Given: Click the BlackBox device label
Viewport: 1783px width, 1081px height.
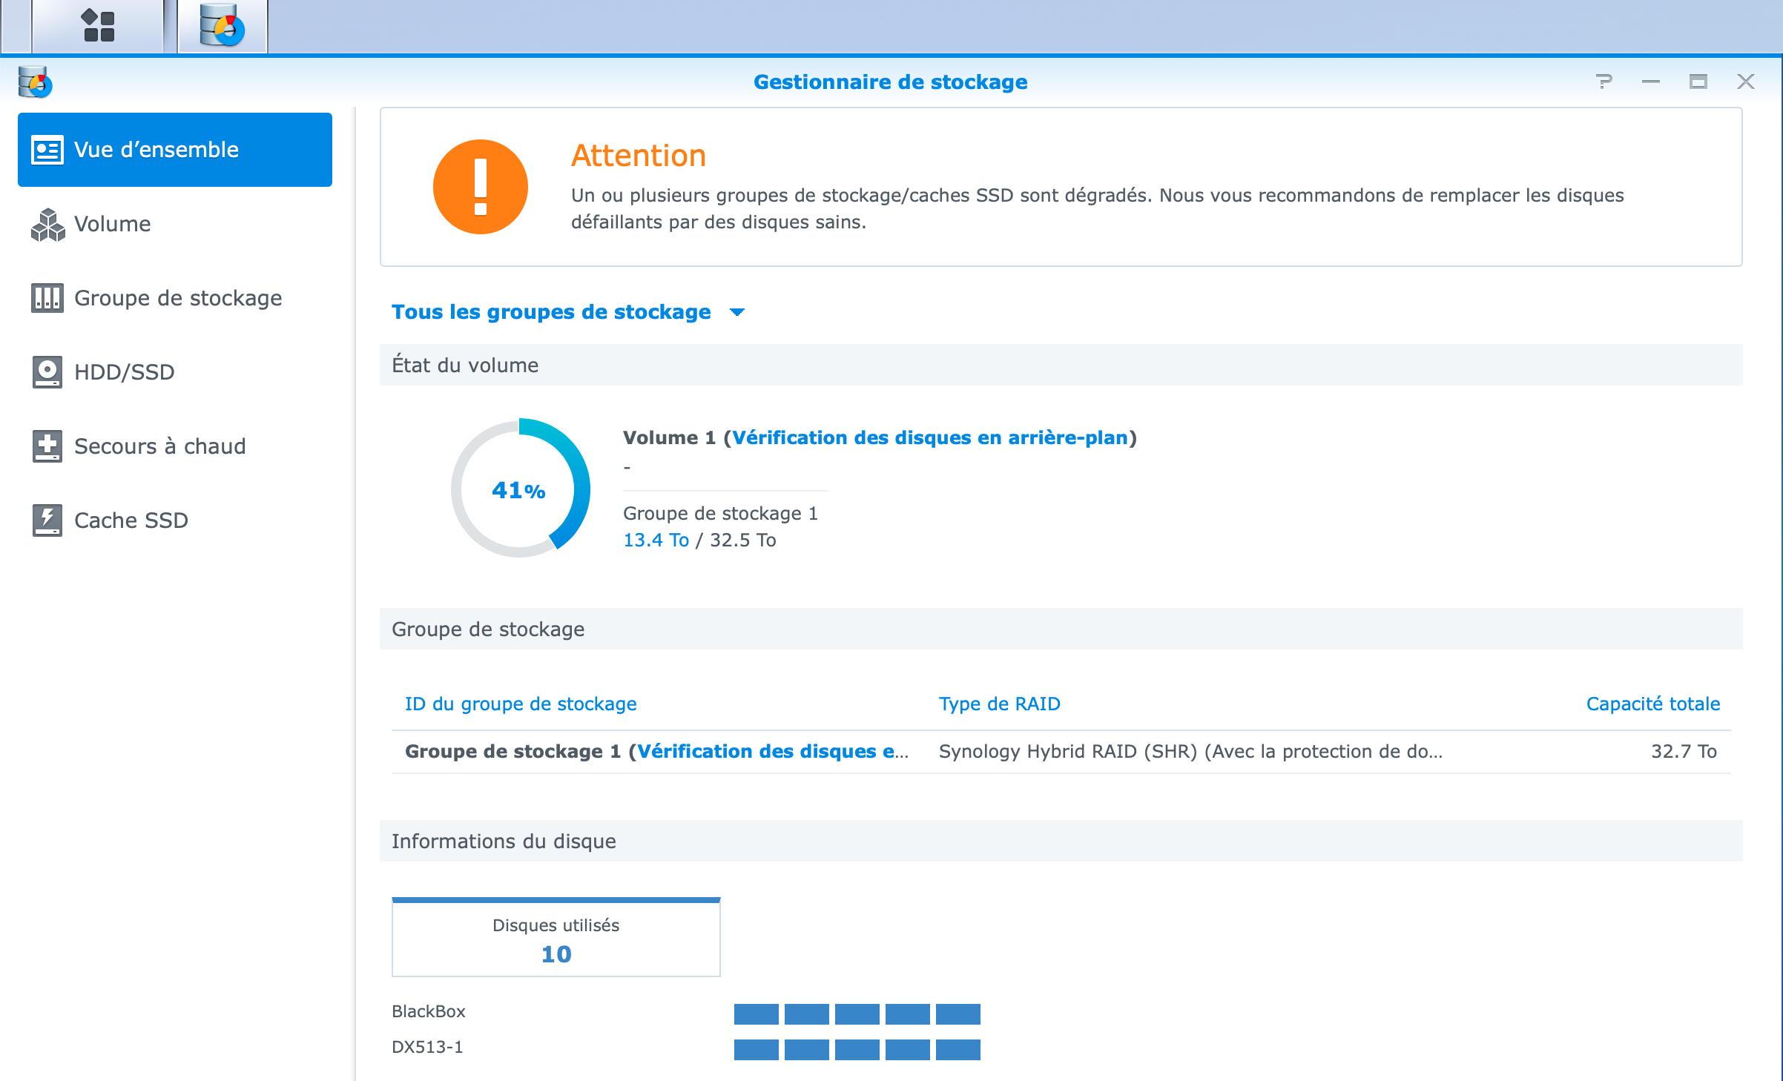Looking at the screenshot, I should click(x=429, y=1011).
